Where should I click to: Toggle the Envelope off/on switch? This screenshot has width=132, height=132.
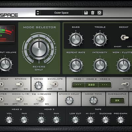point(54,84)
